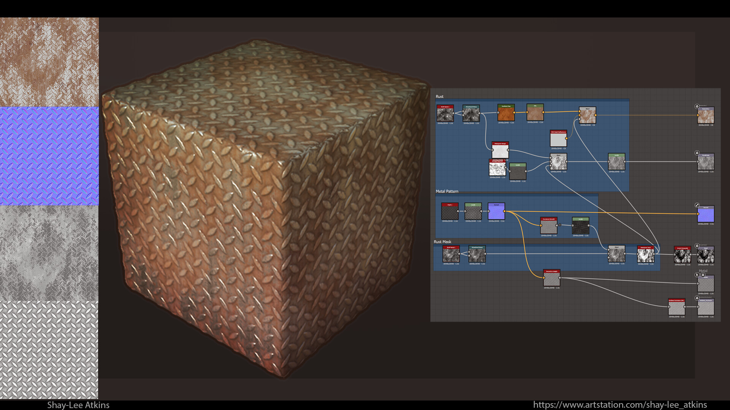
Task: Select the PBR Metal Reflectance node
Action: (559, 139)
